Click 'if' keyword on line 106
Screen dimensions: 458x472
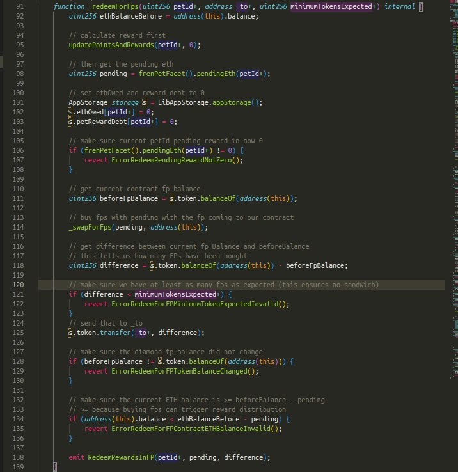tap(72, 150)
